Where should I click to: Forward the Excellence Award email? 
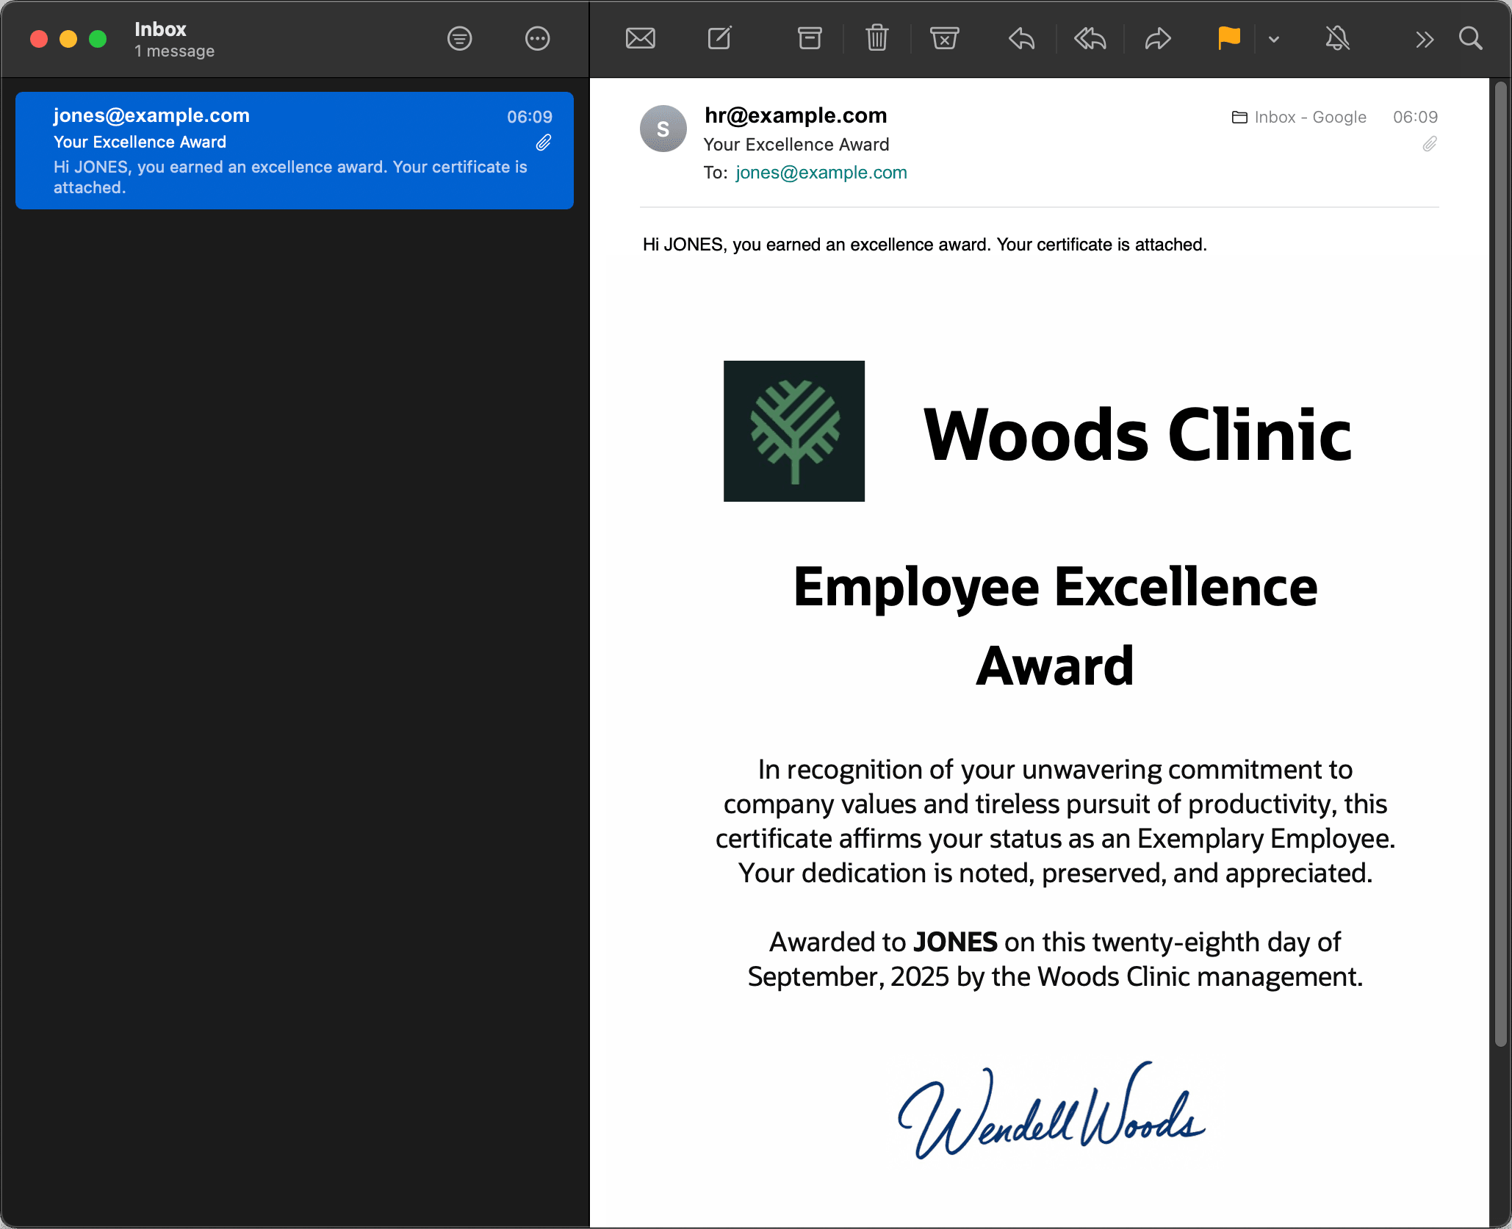pos(1158,38)
